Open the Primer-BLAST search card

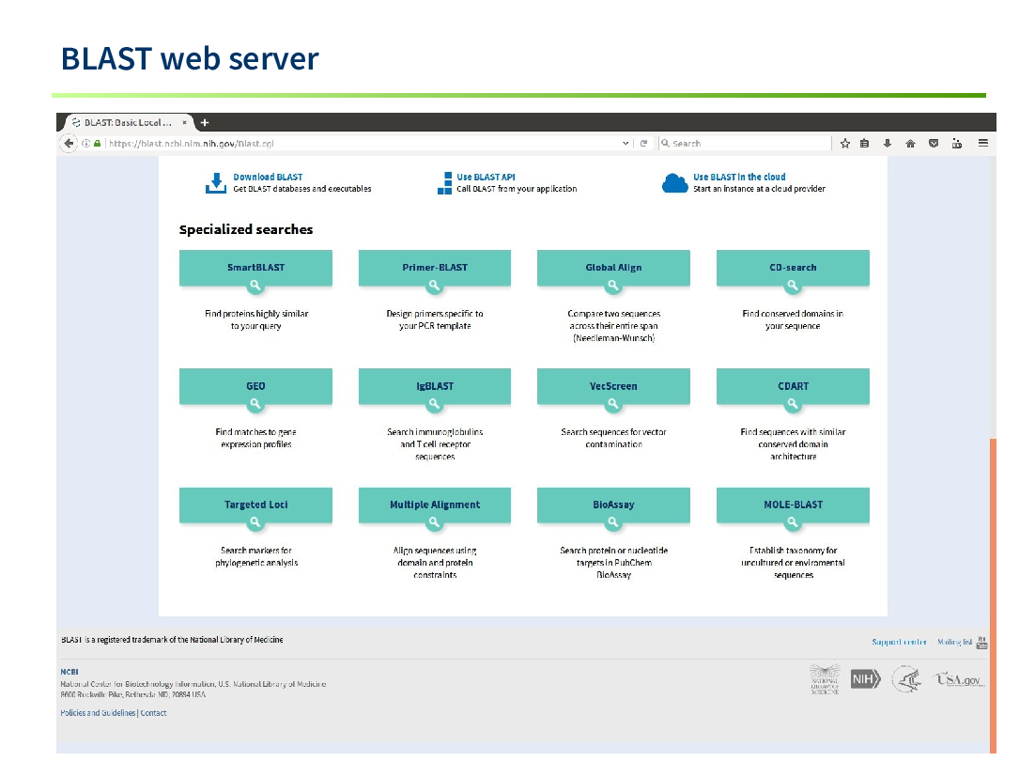coord(434,268)
